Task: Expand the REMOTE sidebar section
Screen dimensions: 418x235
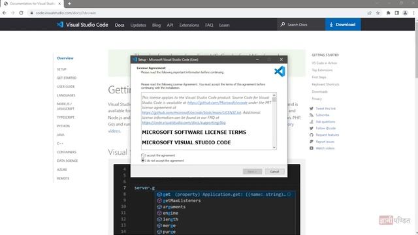Action: click(x=63, y=178)
